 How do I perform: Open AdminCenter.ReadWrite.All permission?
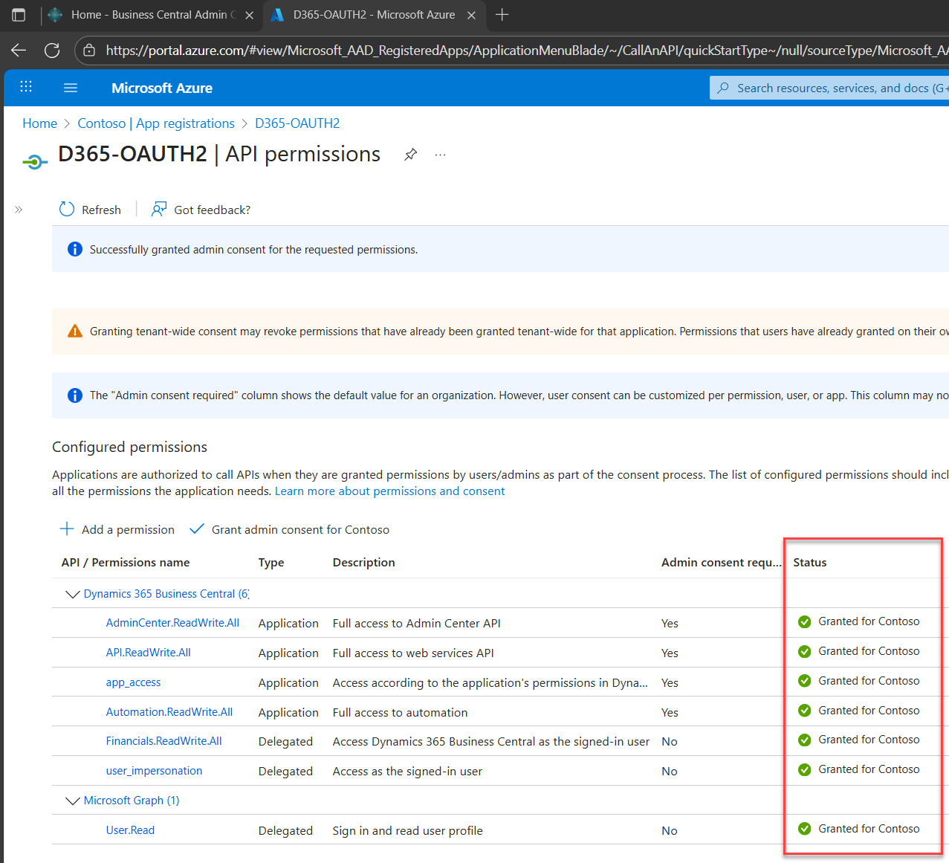click(172, 623)
